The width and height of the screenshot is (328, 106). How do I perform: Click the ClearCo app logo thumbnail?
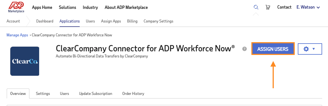tap(25, 61)
